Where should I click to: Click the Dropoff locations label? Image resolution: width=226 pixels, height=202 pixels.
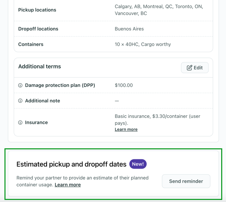38,29
